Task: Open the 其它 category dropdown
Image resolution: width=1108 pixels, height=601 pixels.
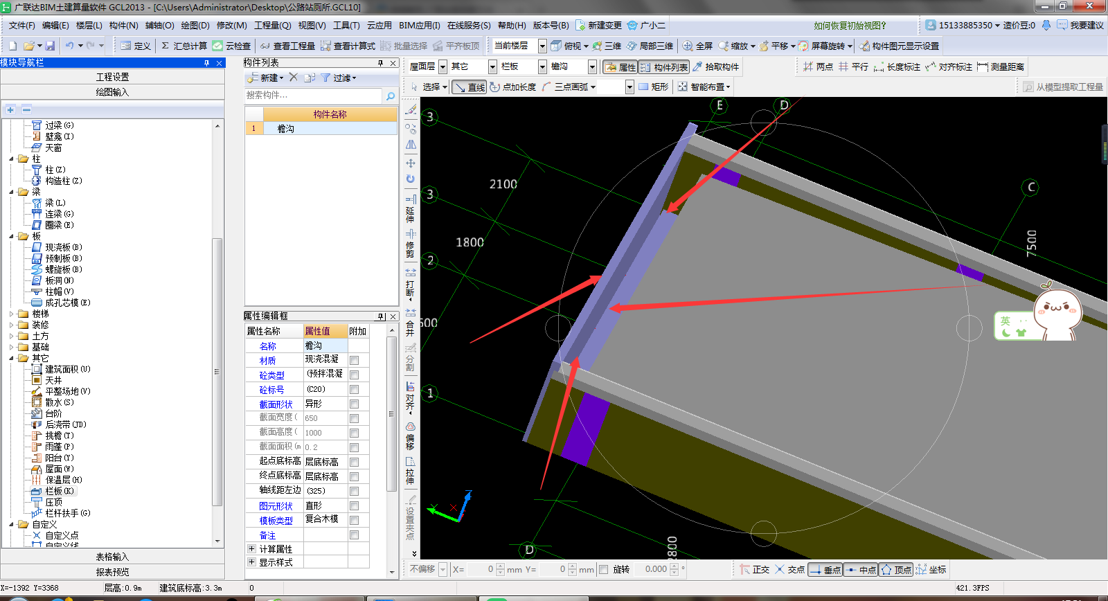Action: [x=492, y=66]
